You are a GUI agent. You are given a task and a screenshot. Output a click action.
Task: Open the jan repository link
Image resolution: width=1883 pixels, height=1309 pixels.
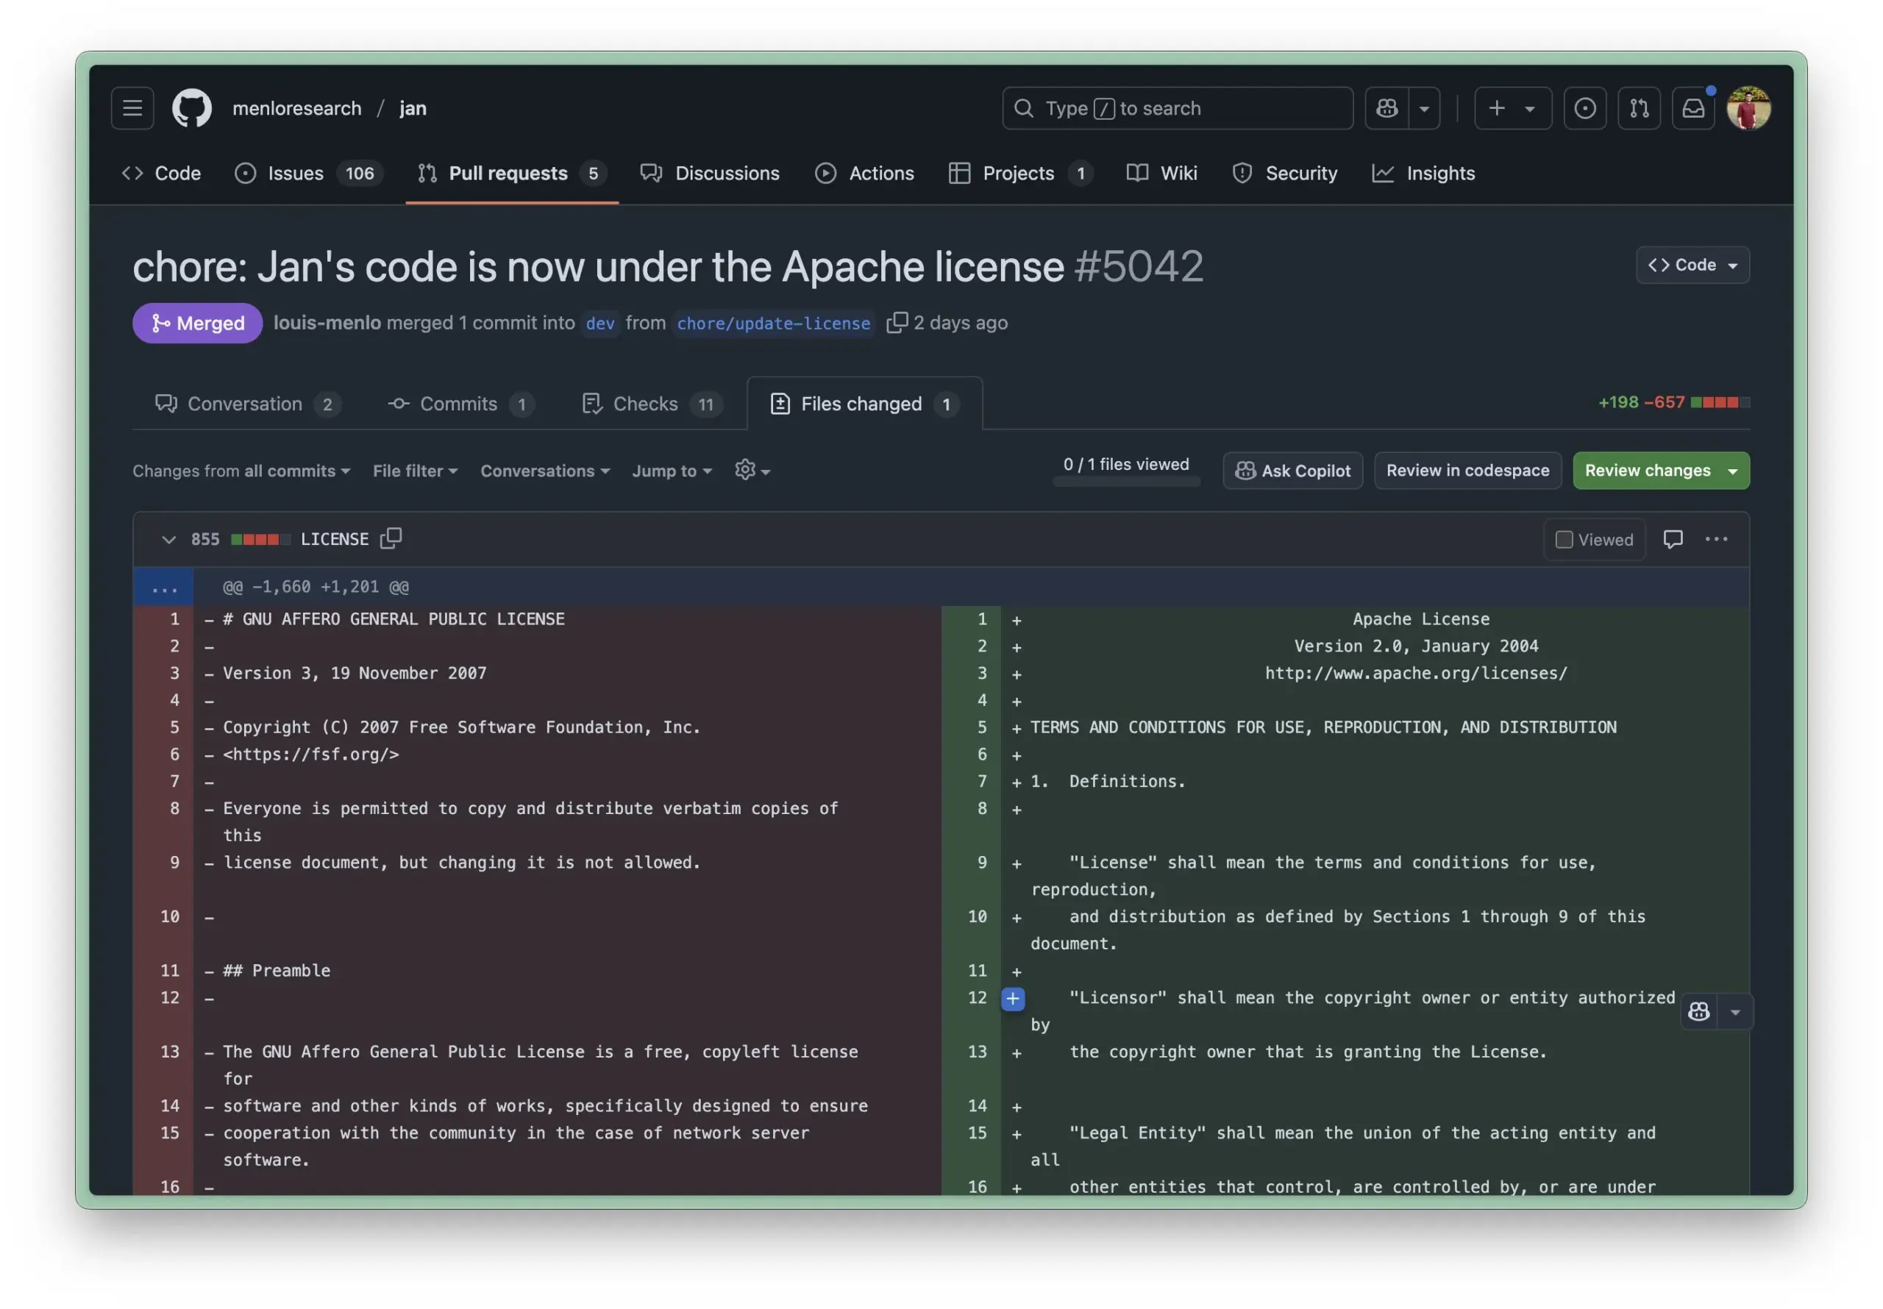413,108
